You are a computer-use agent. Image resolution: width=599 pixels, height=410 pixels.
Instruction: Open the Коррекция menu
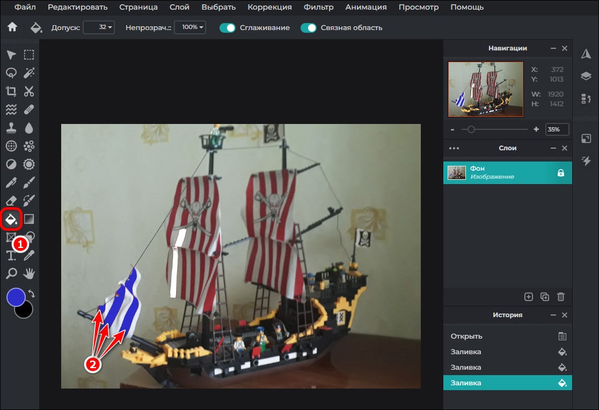[x=269, y=8]
